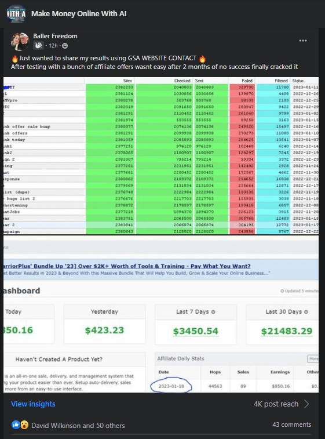Click the Failed column header
This screenshot has width=325, height=439.
247,81
